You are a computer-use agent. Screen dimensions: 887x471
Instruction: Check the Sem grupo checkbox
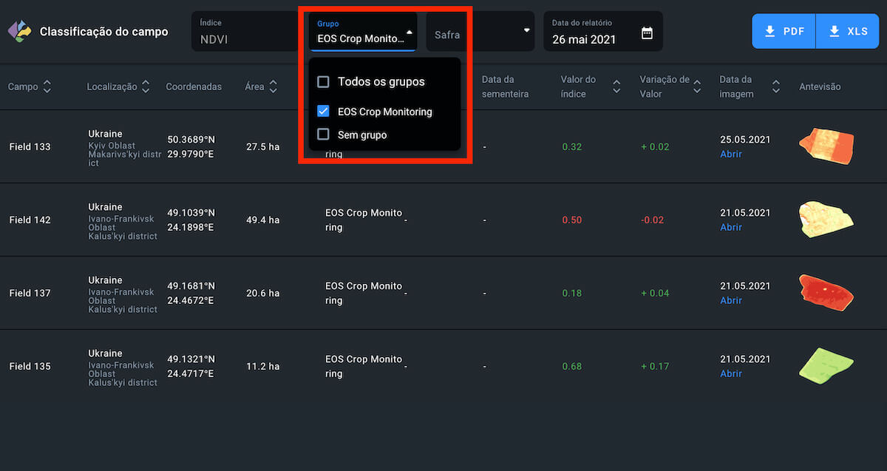pos(323,135)
